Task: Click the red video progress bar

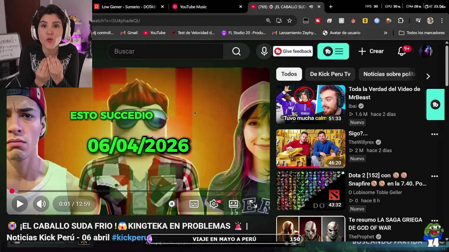Action: click(138, 191)
